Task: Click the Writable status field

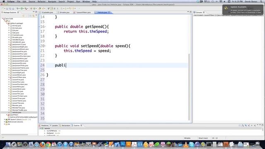Action: click(x=187, y=138)
